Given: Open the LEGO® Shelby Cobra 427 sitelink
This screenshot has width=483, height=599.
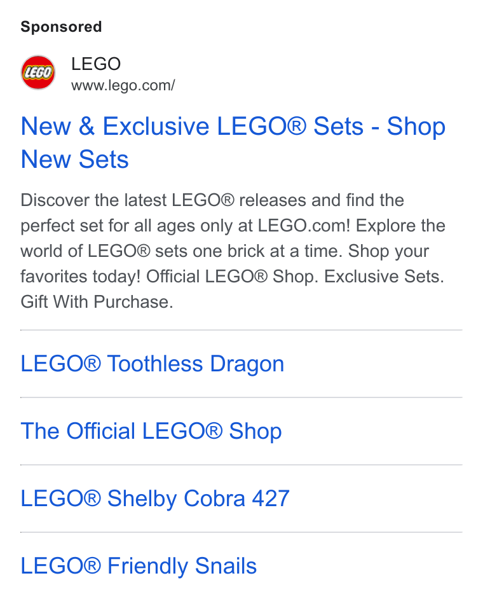Looking at the screenshot, I should (155, 499).
